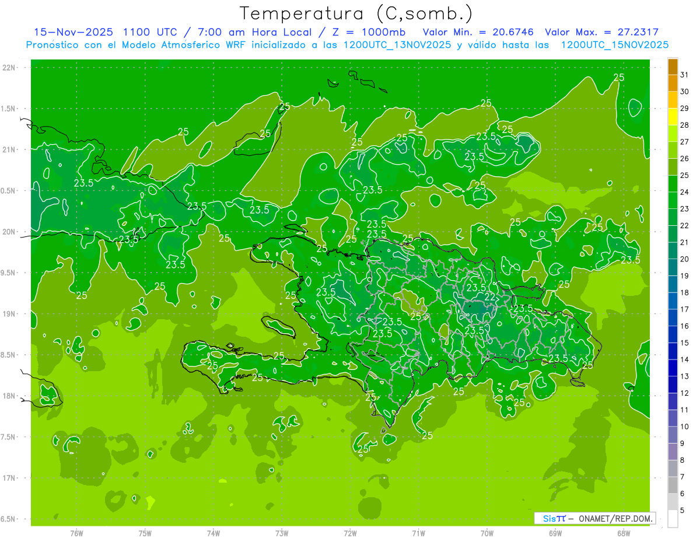Click the '20N' latitude axis label
Screen dimensions: 700x541
coord(9,232)
